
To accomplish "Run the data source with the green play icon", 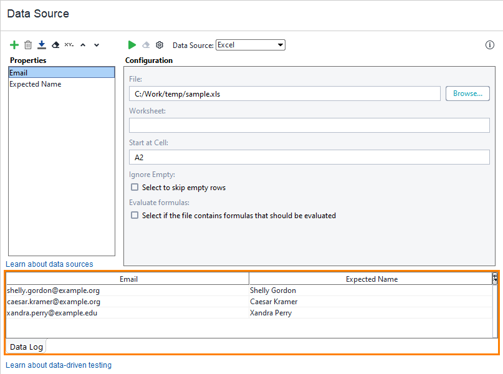I will [x=132, y=44].
